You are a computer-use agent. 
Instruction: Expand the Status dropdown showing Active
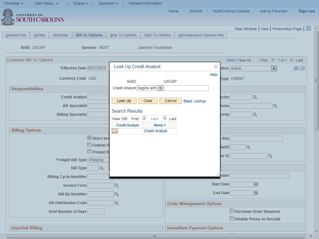click(274, 68)
